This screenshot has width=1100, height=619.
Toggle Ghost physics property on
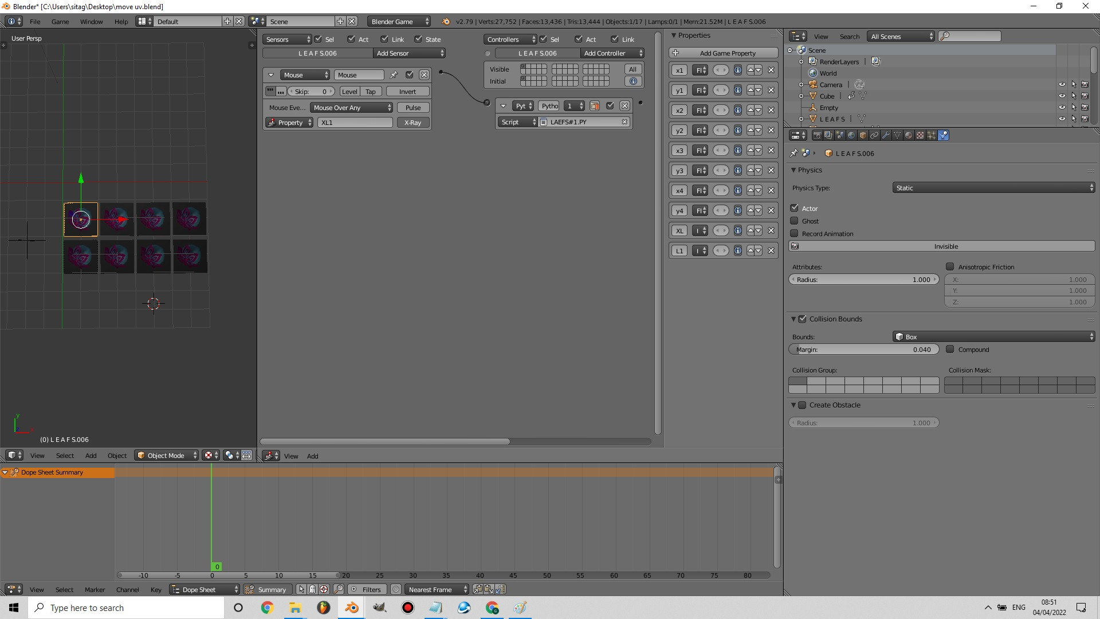click(x=794, y=220)
